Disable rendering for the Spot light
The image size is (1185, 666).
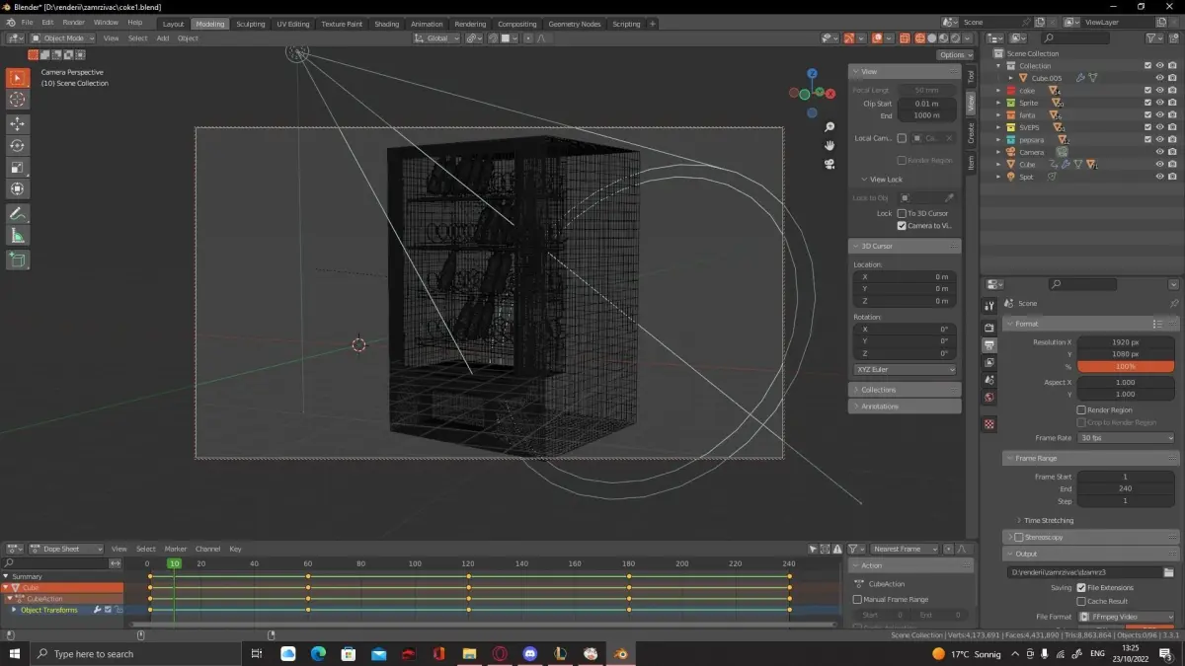1171,177
